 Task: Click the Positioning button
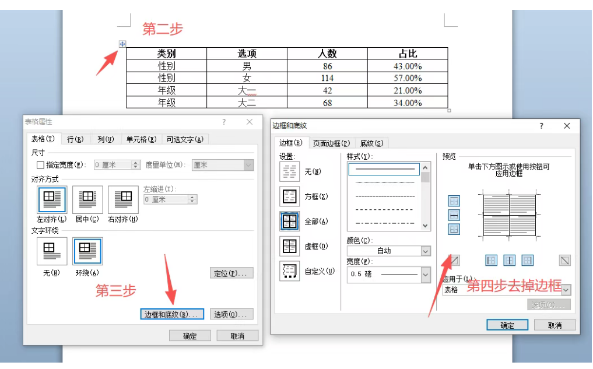[x=231, y=273]
